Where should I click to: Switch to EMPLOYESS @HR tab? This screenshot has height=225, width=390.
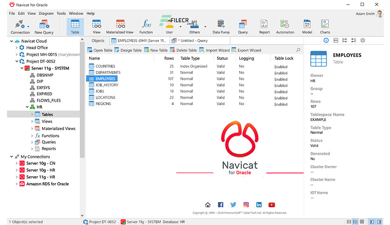(139, 40)
